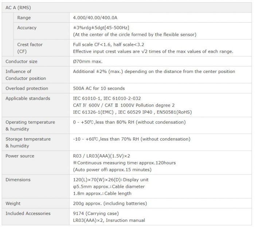Select the Influence of Conductor position label
Screen dimensions: 255x227
pos(26,75)
